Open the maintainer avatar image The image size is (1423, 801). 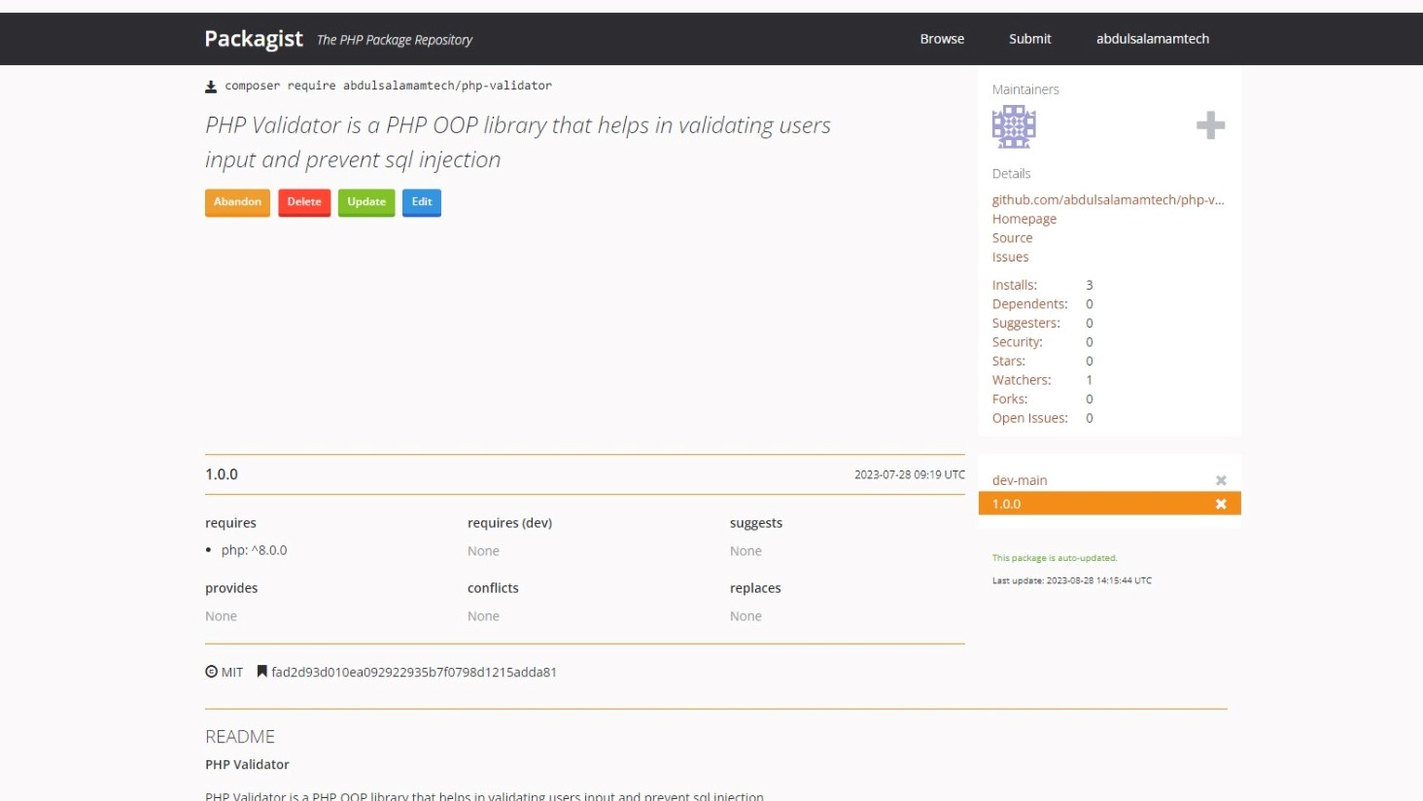pyautogui.click(x=1014, y=126)
